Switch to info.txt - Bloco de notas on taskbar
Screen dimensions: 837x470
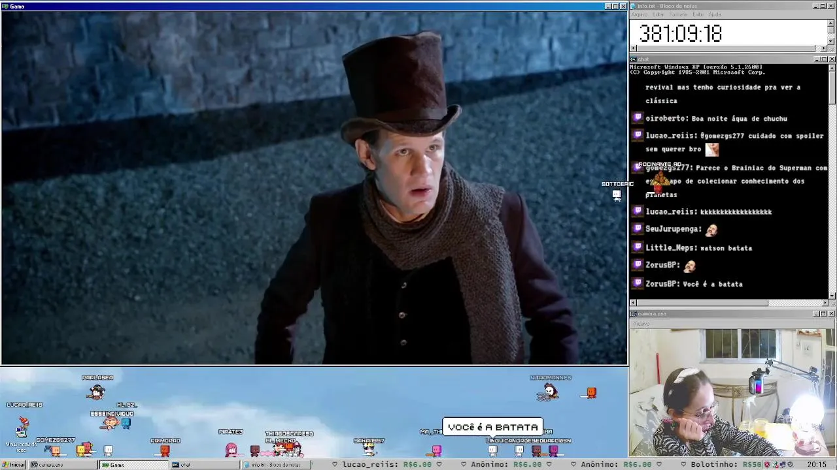coord(275,465)
